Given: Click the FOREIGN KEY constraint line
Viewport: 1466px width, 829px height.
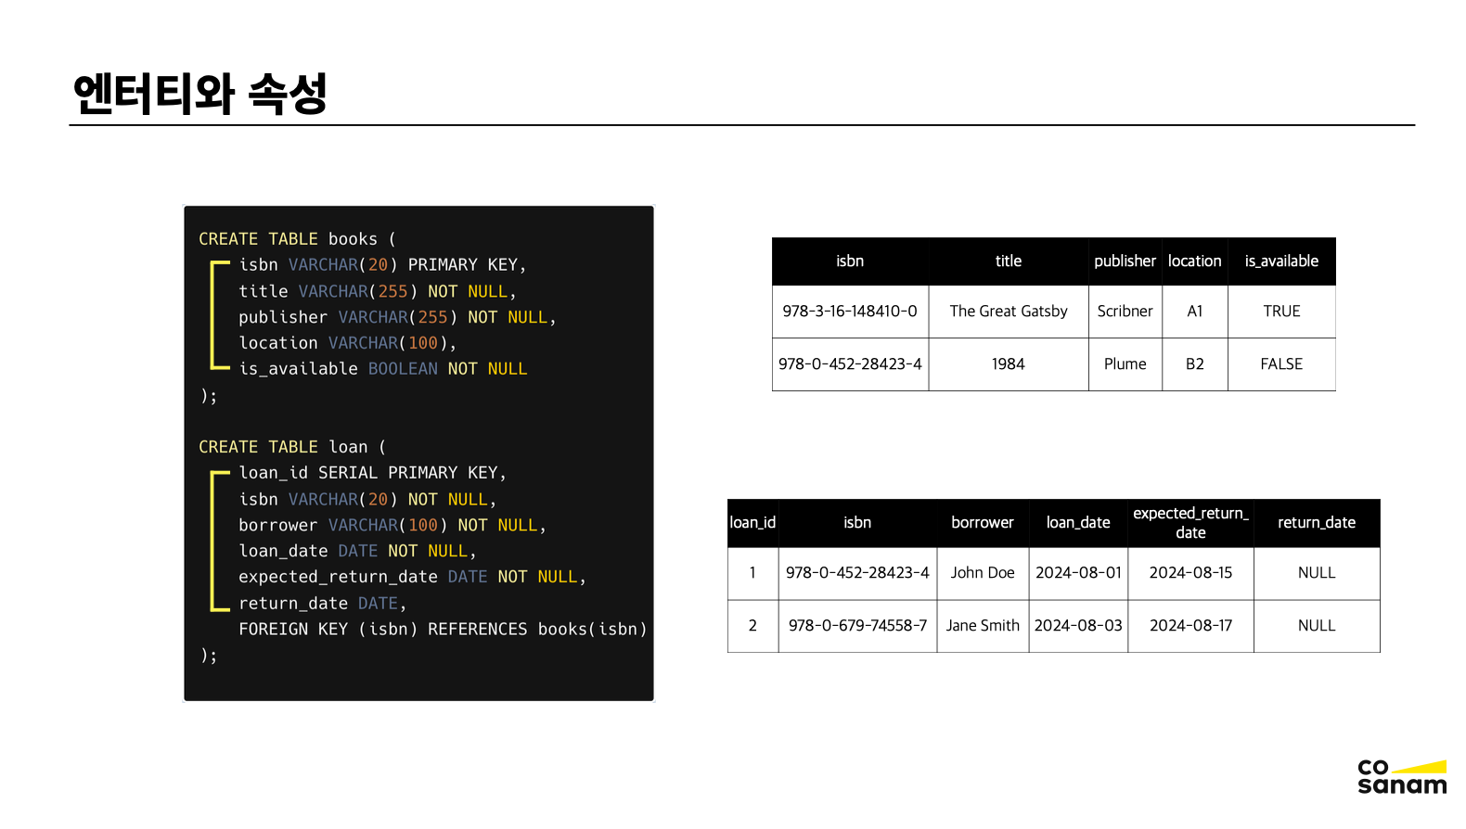Looking at the screenshot, I should tap(443, 629).
